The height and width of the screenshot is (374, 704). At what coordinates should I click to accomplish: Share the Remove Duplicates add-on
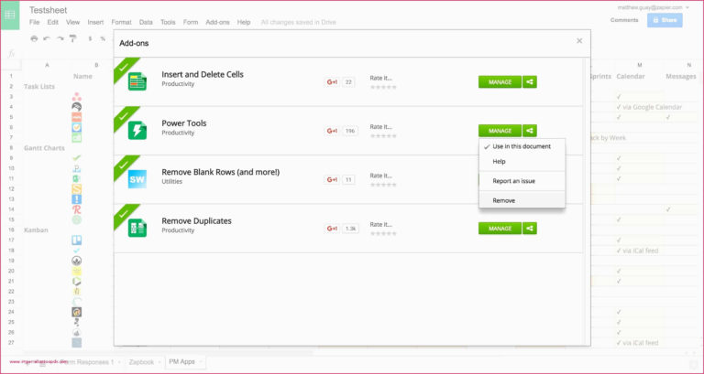(530, 228)
